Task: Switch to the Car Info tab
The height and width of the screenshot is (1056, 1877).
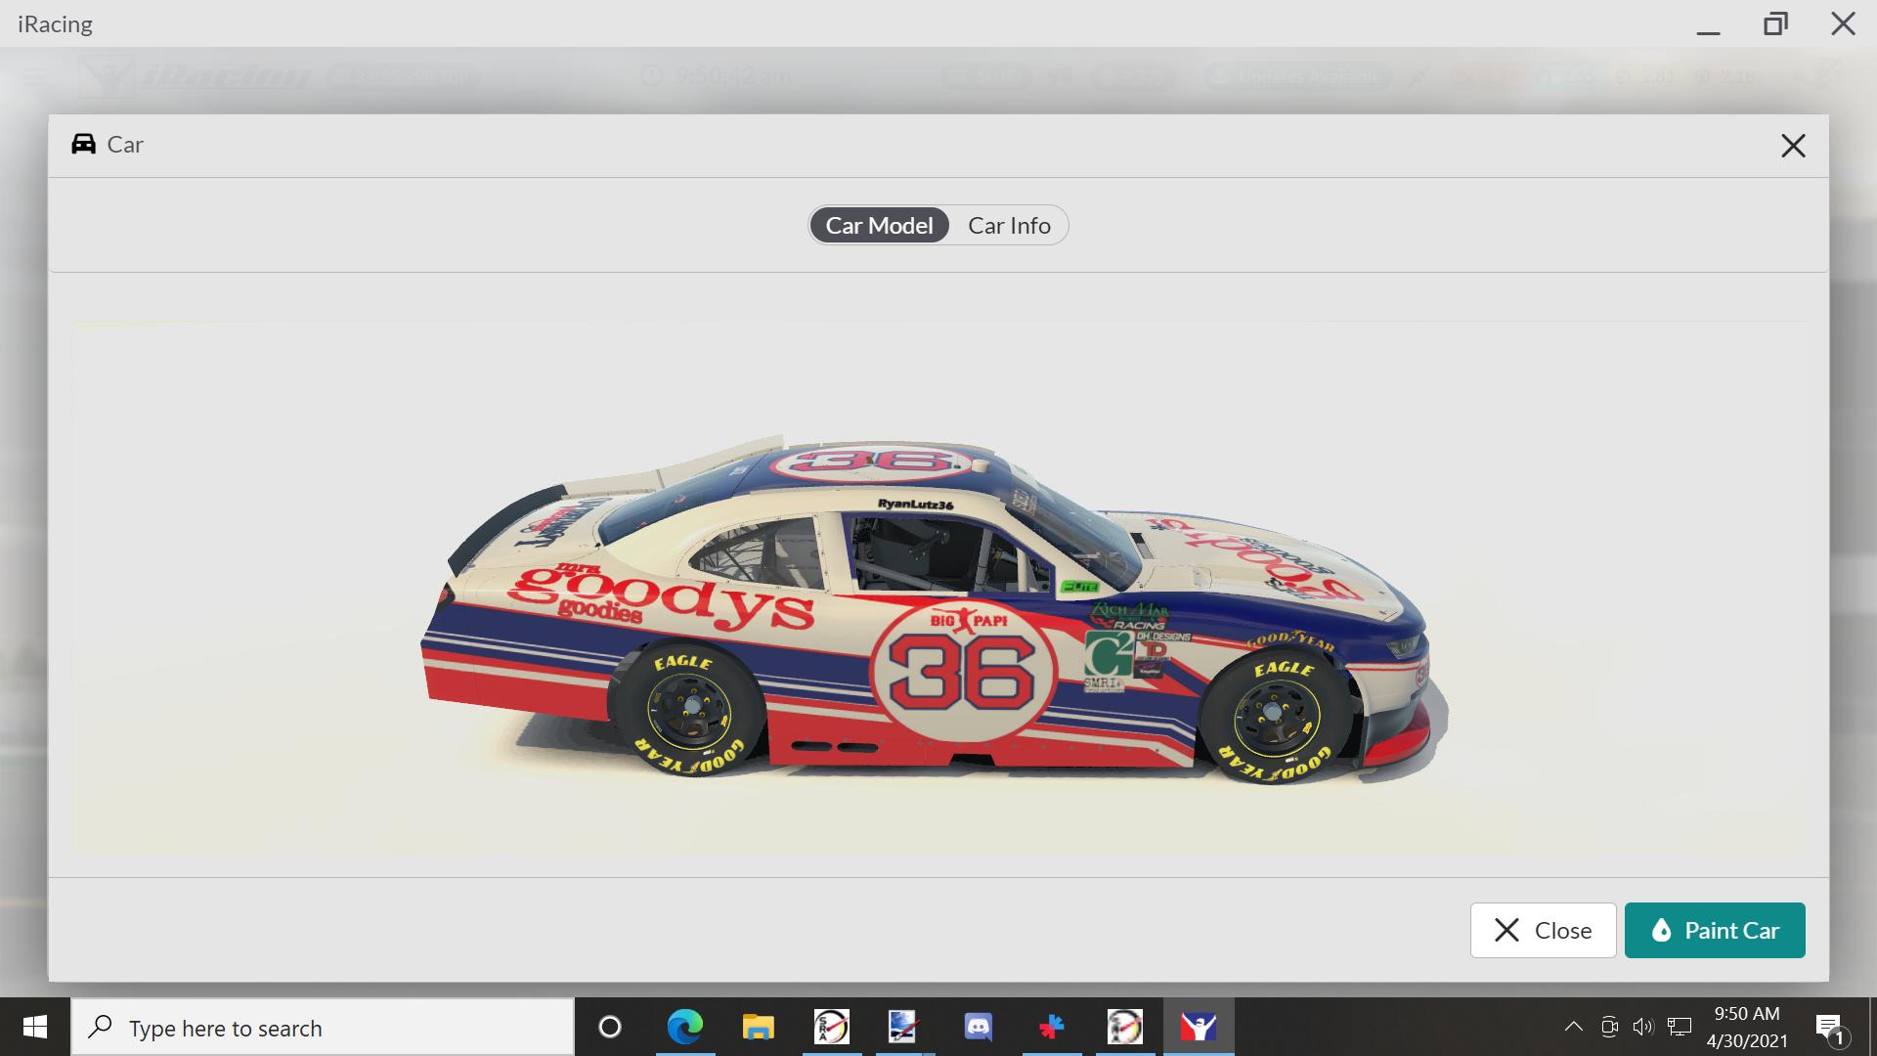Action: 1009,225
